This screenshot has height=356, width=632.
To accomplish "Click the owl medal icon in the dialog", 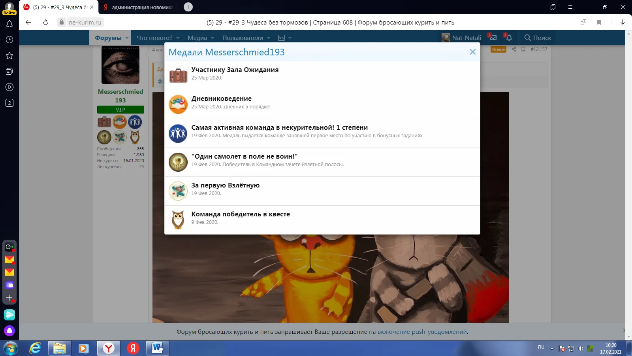I will (x=178, y=220).
